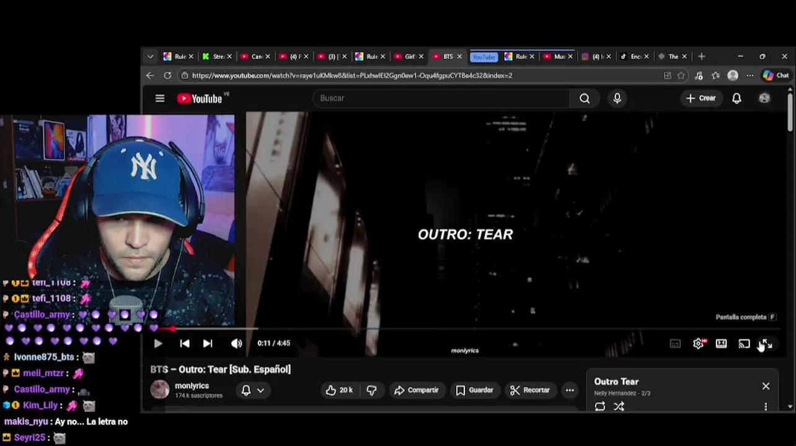
Task: Toggle theater mode in the player
Action: point(721,344)
